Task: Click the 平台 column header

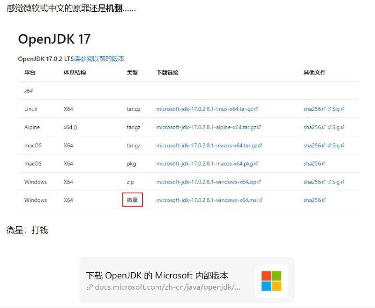Action: [x=30, y=73]
